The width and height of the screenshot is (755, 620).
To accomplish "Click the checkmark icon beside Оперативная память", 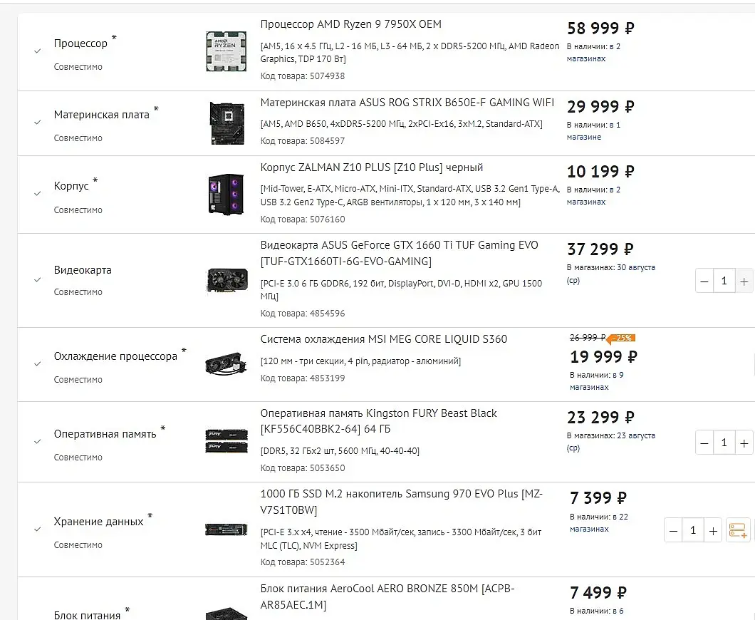I will [x=37, y=442].
